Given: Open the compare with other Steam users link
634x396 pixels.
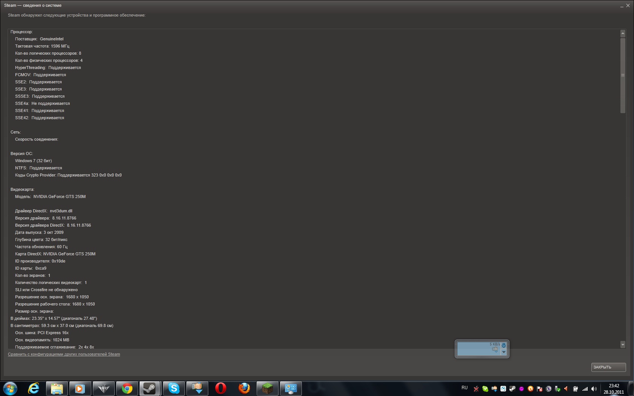Looking at the screenshot, I should point(64,354).
